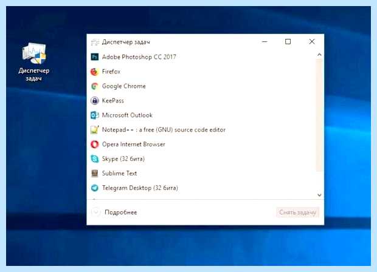This screenshot has width=377, height=272.
Task: Select the "Notepad++ : a free (GNU) source code editor" text
Action: click(164, 130)
